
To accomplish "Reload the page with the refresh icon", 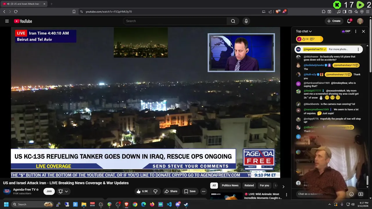I will pos(16,12).
